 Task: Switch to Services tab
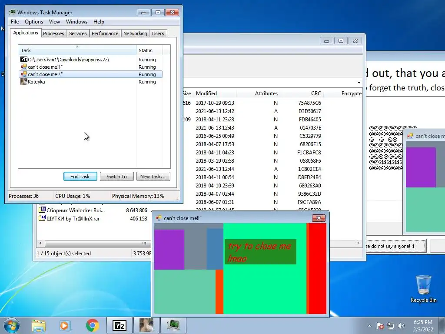(x=78, y=33)
